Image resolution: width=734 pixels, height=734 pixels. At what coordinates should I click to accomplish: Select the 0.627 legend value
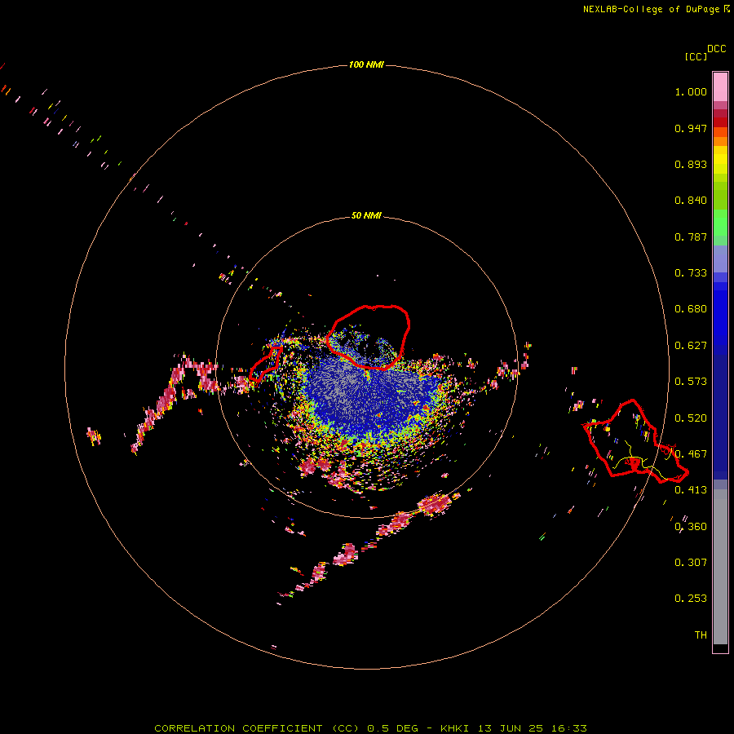[691, 346]
